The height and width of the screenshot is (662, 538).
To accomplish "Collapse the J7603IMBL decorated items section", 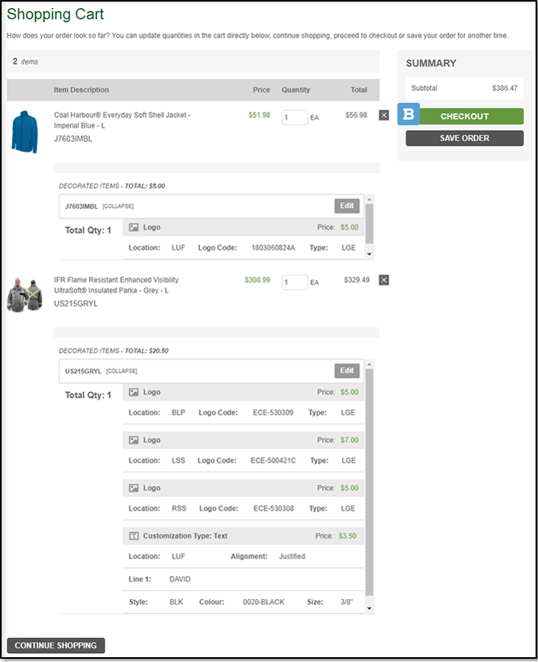I will [x=120, y=207].
